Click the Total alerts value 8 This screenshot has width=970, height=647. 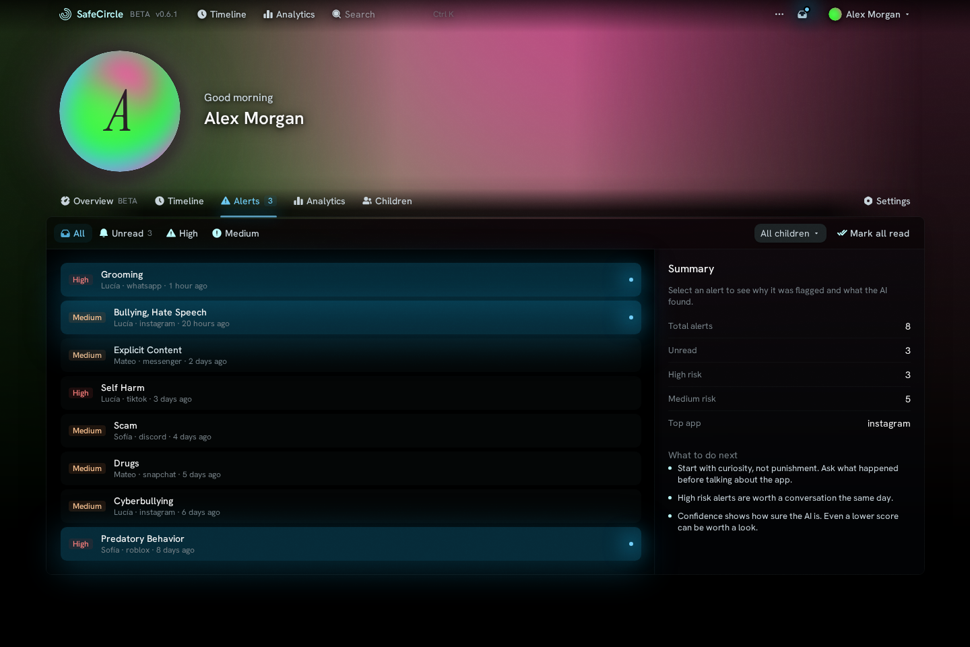coord(908,326)
